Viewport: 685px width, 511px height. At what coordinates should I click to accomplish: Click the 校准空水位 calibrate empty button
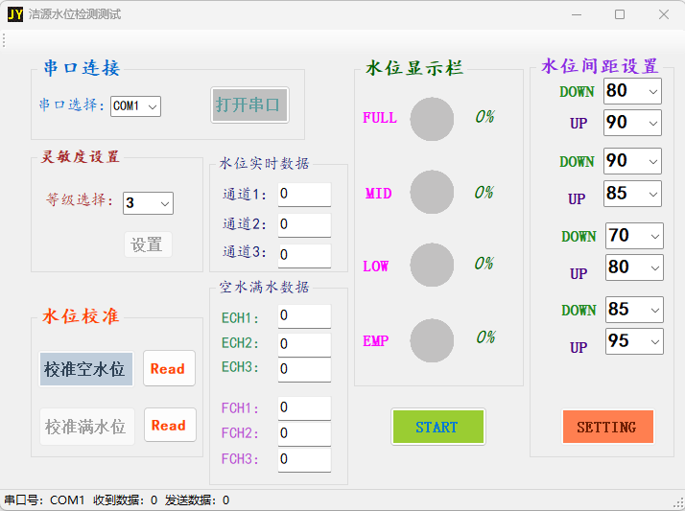tap(85, 369)
